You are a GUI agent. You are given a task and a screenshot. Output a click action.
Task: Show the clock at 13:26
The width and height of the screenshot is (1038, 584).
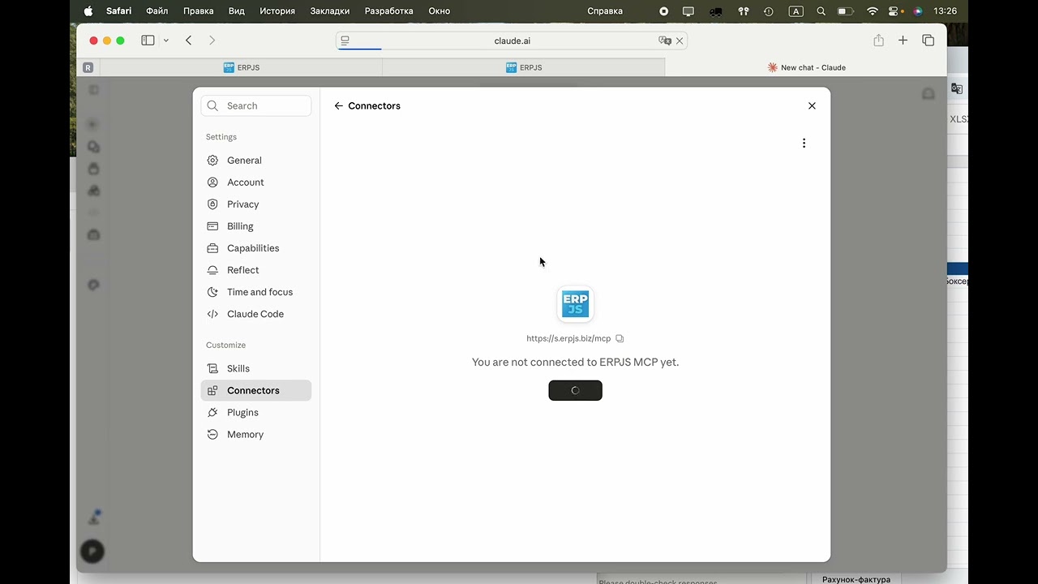(945, 11)
